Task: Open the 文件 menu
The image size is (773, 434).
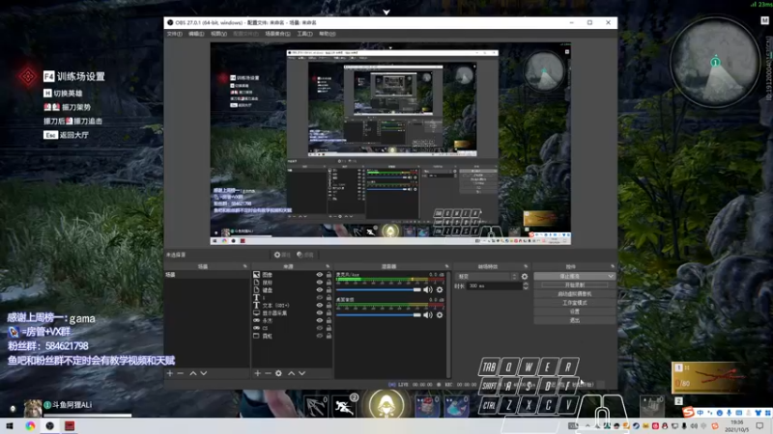Action: [175, 34]
